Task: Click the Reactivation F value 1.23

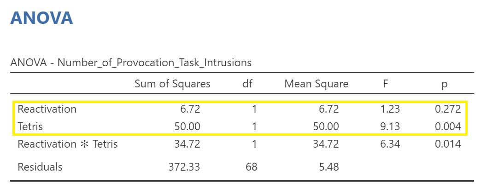Action: click(x=390, y=109)
